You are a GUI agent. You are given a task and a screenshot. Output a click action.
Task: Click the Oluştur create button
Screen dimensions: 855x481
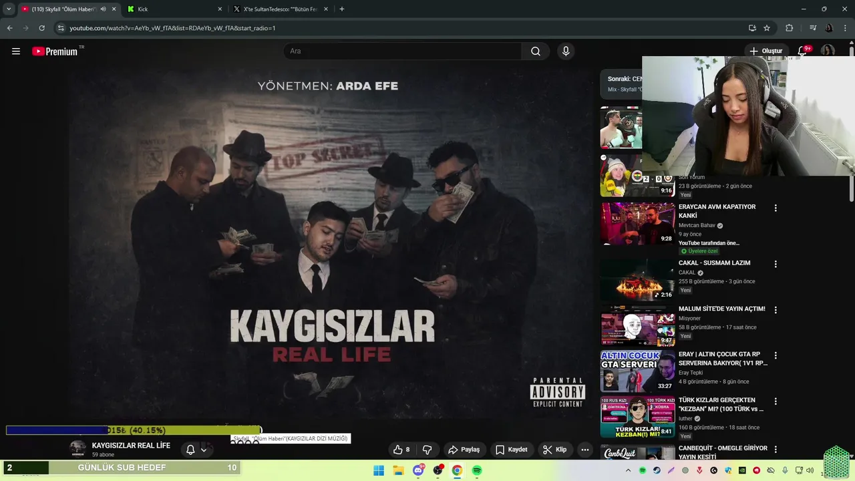(x=765, y=51)
